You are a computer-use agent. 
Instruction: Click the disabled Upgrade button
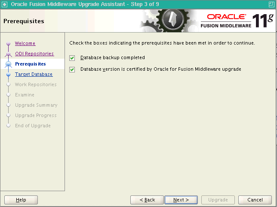(218, 200)
